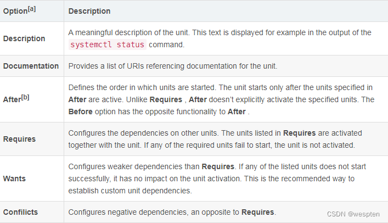Image resolution: width=388 pixels, height=223 pixels.
Task: Click the Description column header
Action: [89, 11]
